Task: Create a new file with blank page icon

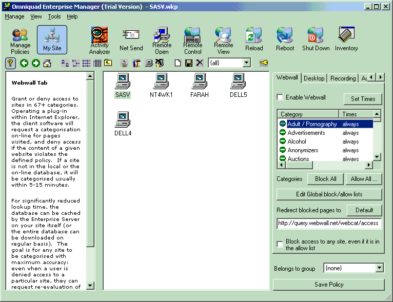Action: [178, 63]
